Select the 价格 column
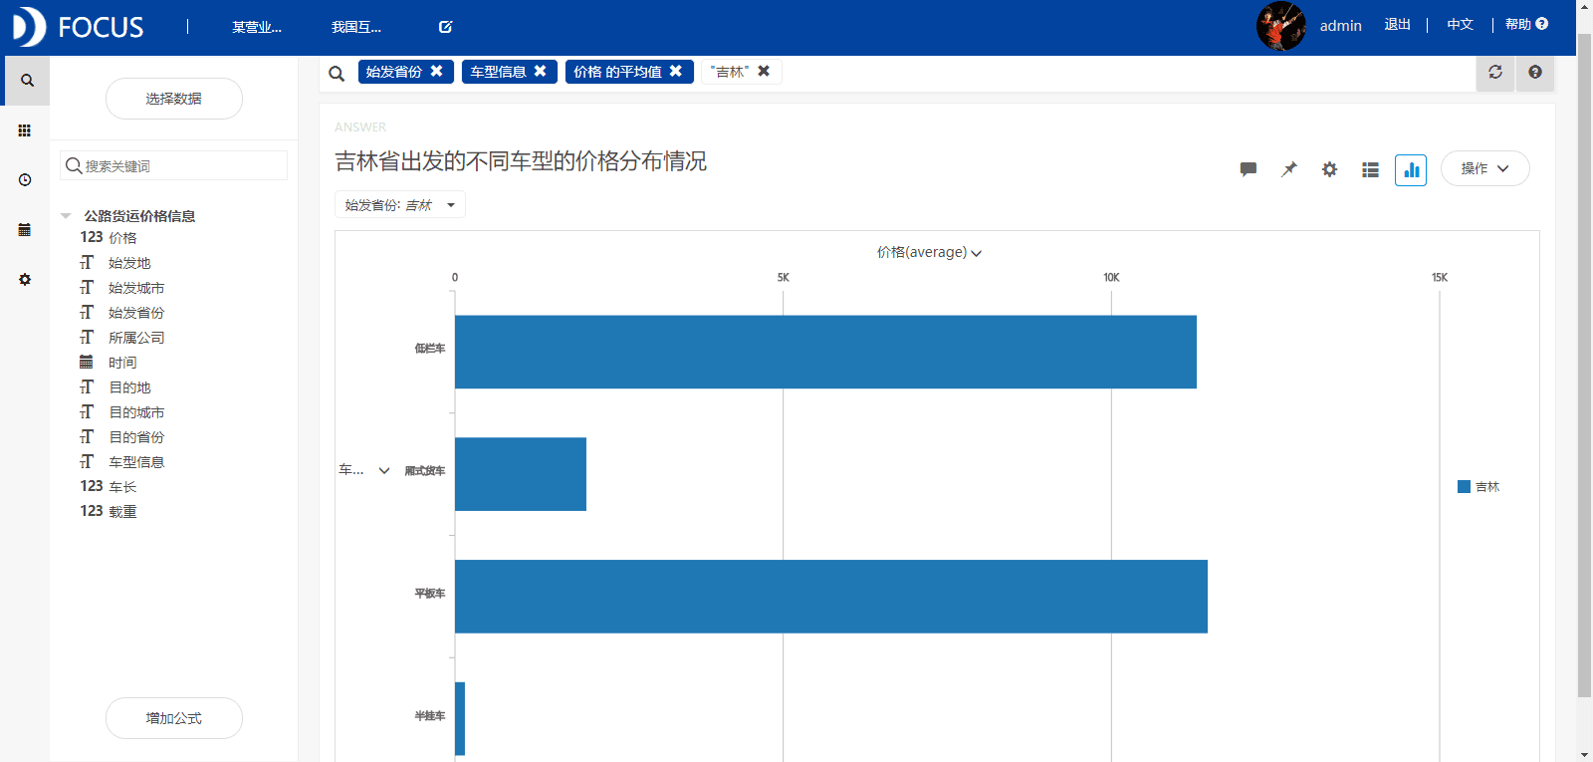Image resolution: width=1593 pixels, height=762 pixels. point(122,238)
